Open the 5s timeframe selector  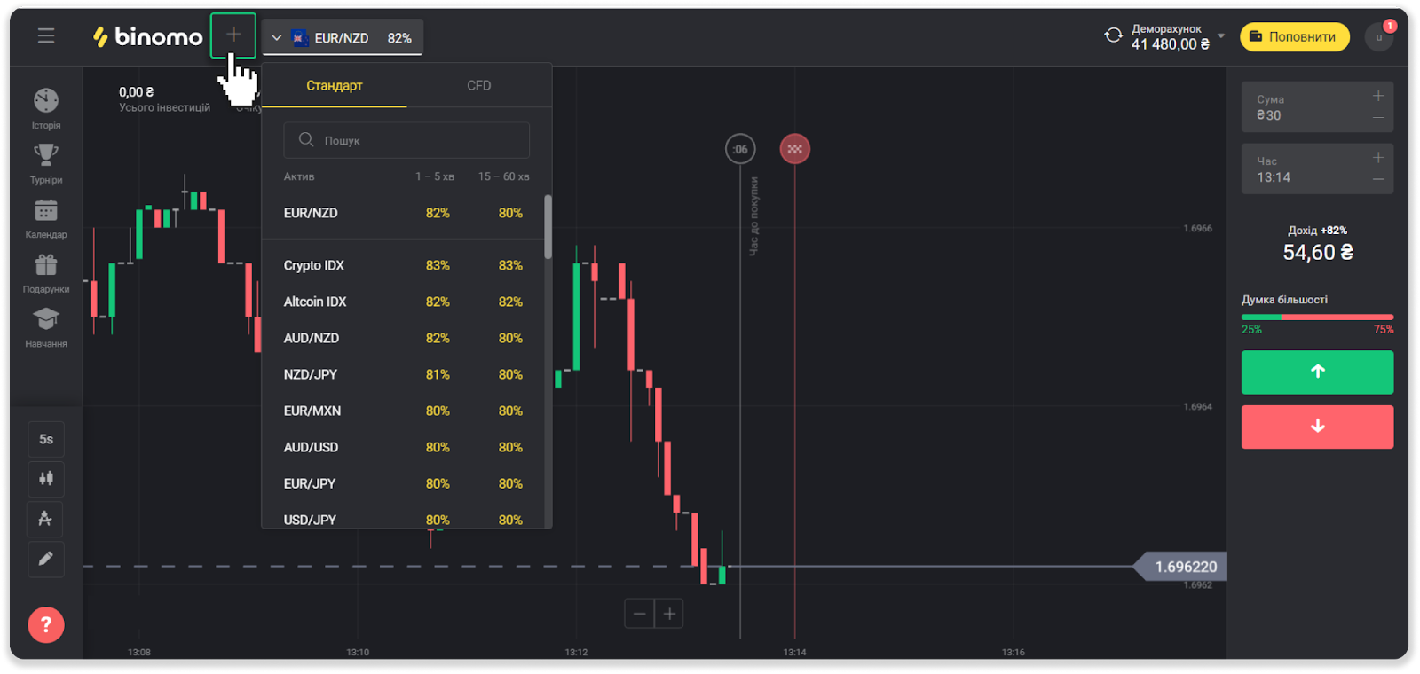(46, 439)
